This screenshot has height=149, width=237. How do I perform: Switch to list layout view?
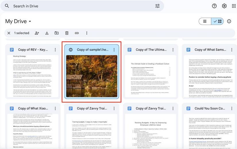point(205,21)
